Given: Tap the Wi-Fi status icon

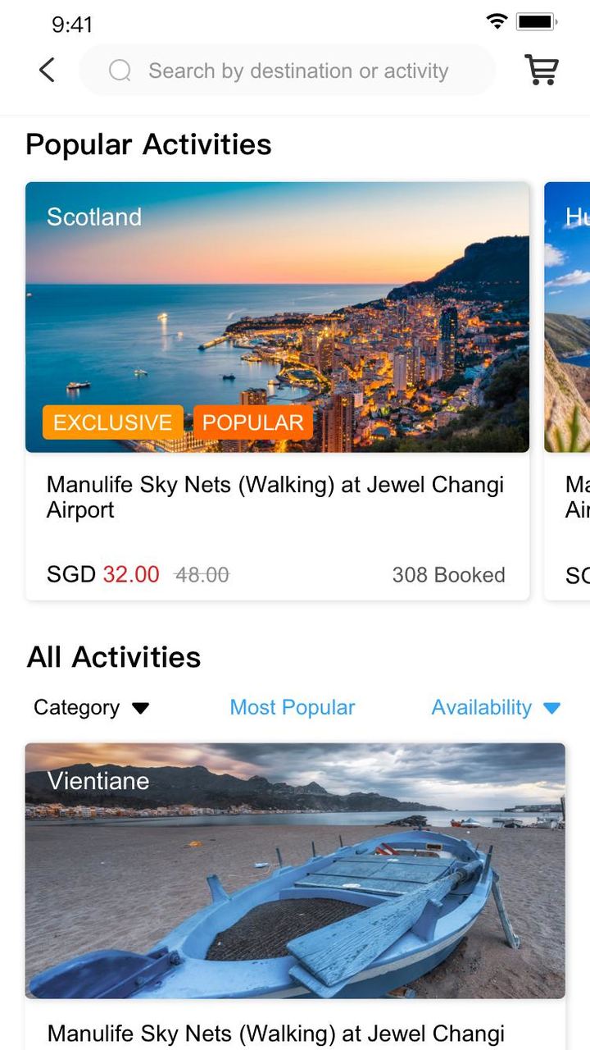Looking at the screenshot, I should point(497,21).
